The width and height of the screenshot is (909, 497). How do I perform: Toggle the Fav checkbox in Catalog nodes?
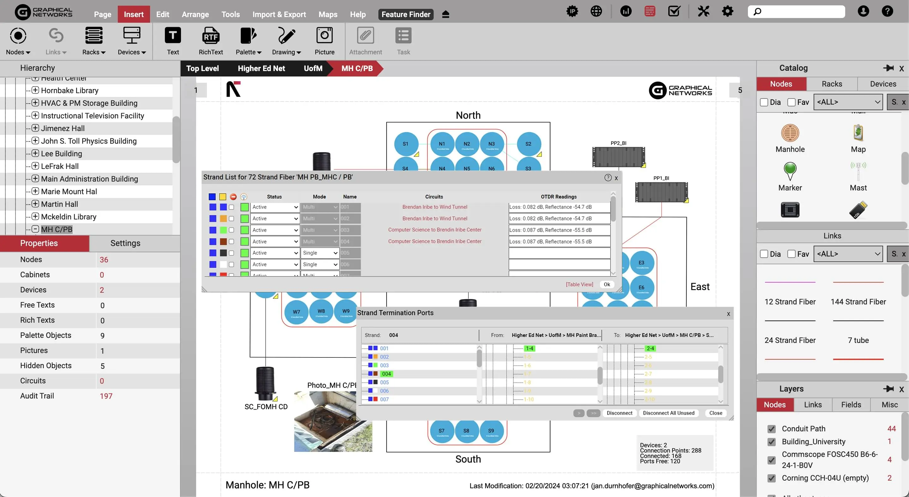[791, 102]
